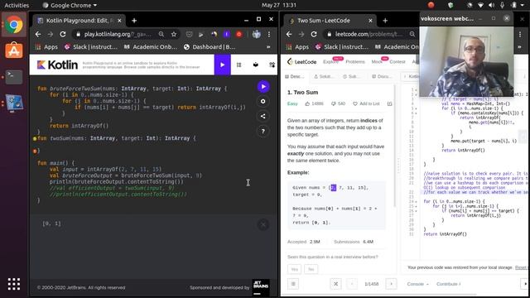Image resolution: width=530 pixels, height=298 pixels.
Task: Switch to the Discuss tab
Action: pyautogui.click(x=382, y=76)
